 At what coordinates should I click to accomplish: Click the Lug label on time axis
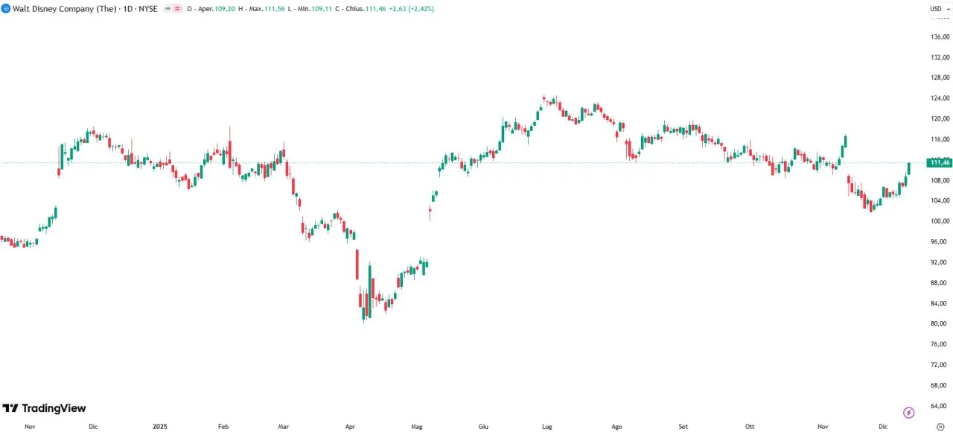click(547, 426)
